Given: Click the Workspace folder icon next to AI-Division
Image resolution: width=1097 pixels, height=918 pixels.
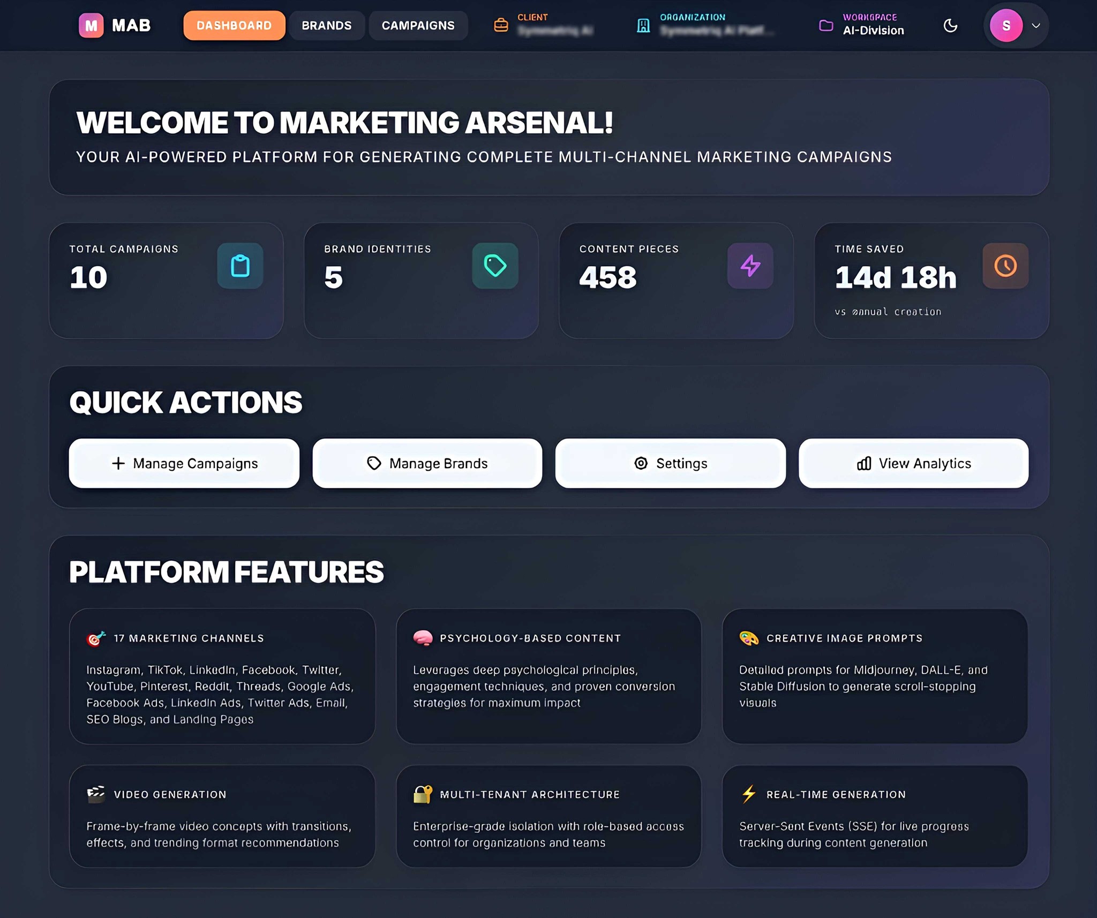Looking at the screenshot, I should click(824, 25).
